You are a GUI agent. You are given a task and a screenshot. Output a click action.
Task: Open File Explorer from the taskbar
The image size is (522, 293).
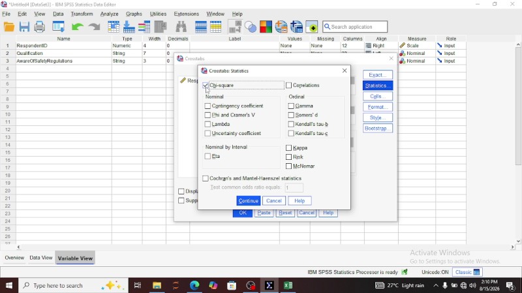click(x=157, y=285)
